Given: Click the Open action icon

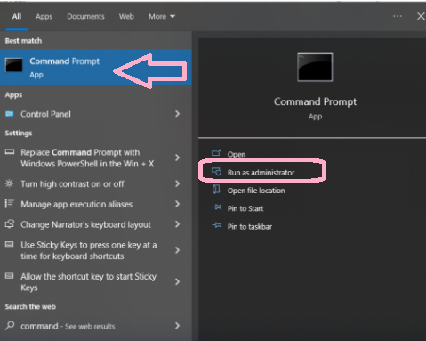Looking at the screenshot, I should point(216,153).
